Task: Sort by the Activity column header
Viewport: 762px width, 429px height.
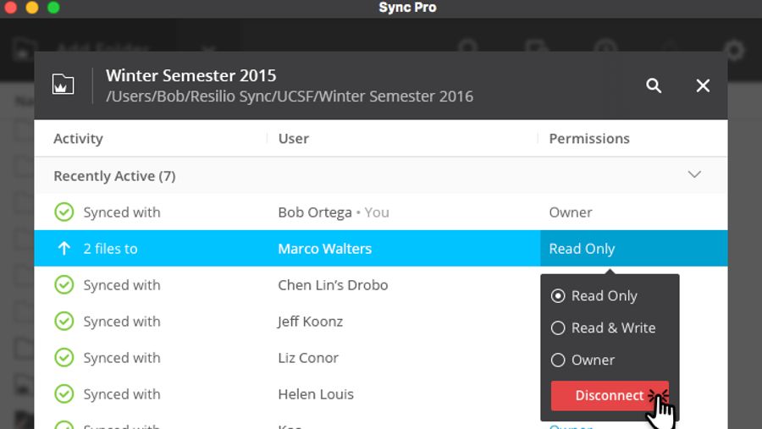Action: [x=78, y=139]
